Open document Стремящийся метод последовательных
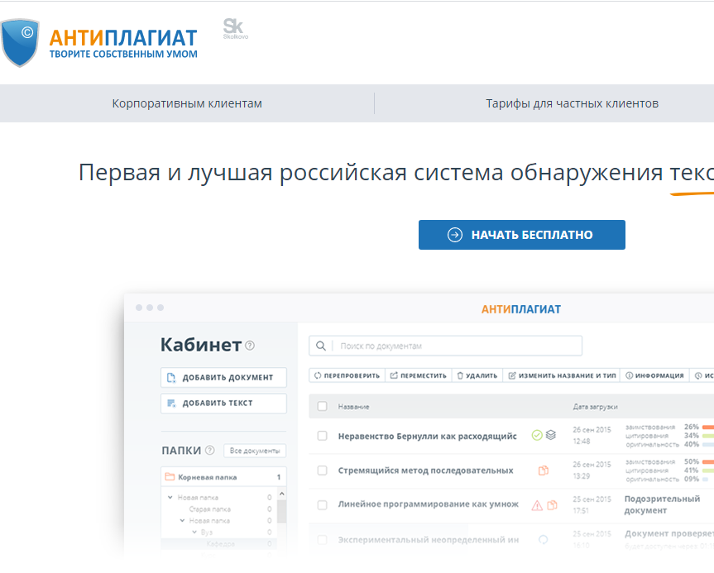Viewport: 714px width, 573px height. tap(425, 470)
